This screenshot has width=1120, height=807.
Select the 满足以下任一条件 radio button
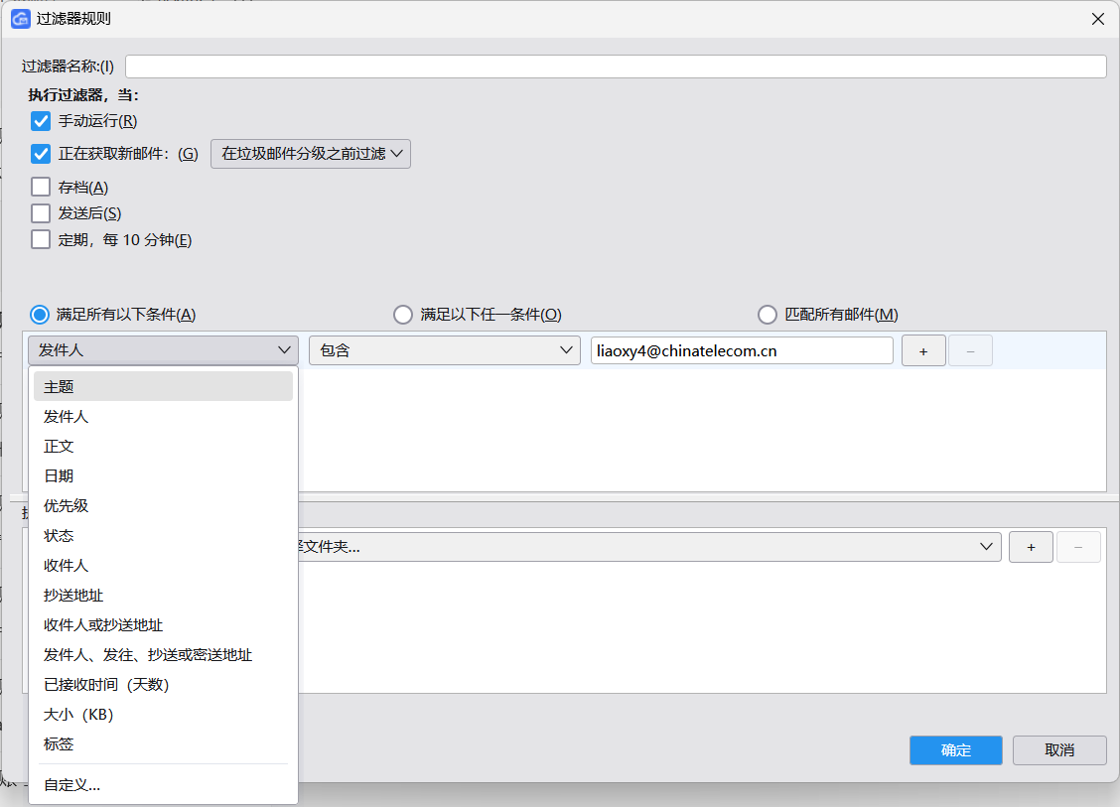pos(403,315)
